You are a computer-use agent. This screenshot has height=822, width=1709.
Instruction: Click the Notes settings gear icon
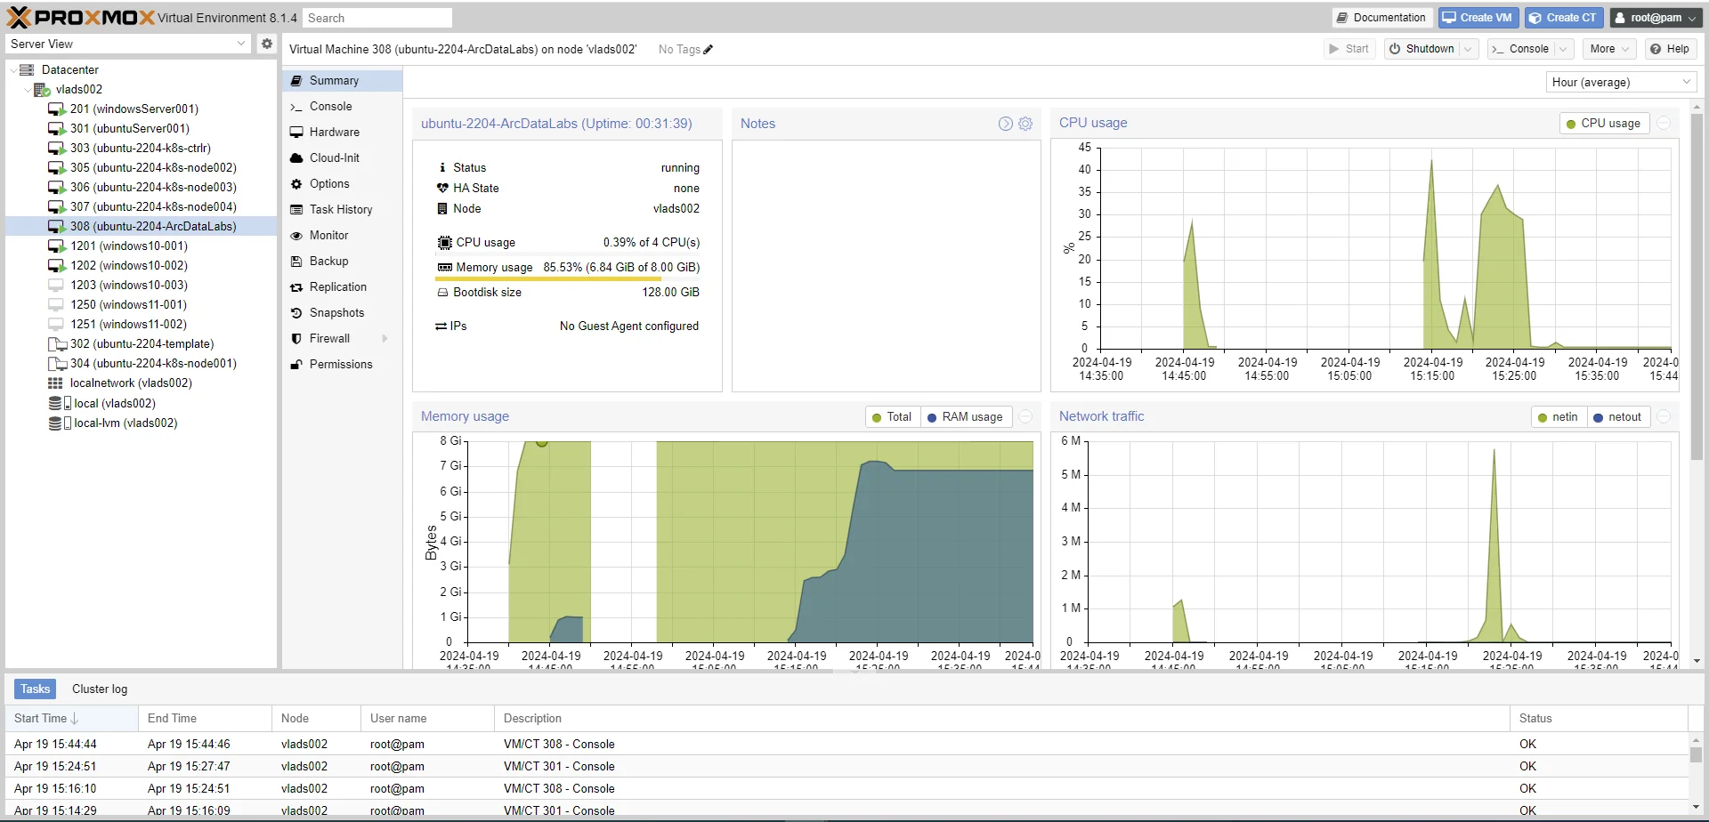tap(1025, 124)
